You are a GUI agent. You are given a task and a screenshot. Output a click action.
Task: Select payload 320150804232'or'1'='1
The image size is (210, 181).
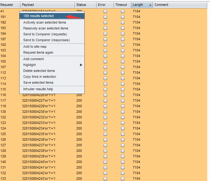coord(39,117)
